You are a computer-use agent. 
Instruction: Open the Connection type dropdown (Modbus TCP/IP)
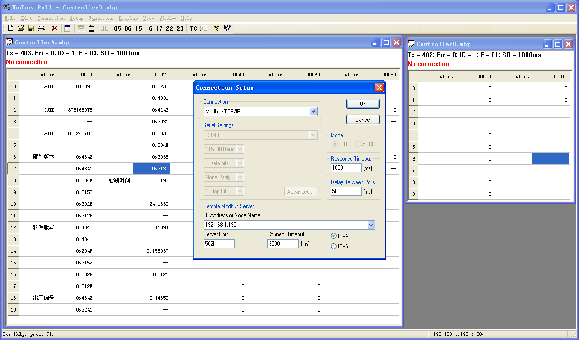click(x=313, y=111)
